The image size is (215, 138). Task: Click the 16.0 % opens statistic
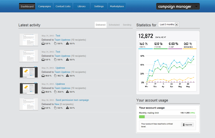click(146, 45)
